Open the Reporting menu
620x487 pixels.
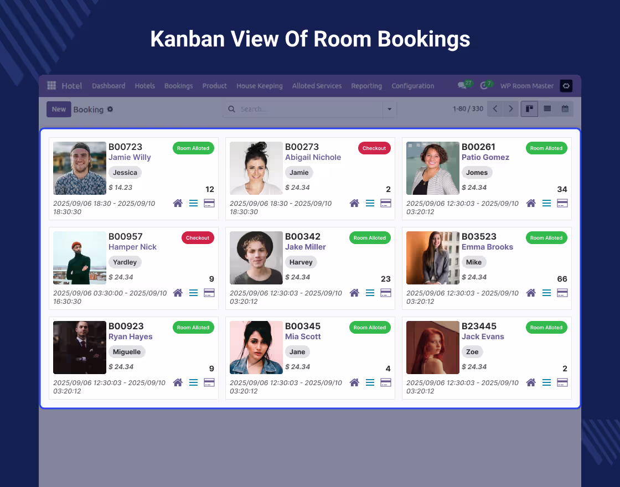(x=366, y=86)
